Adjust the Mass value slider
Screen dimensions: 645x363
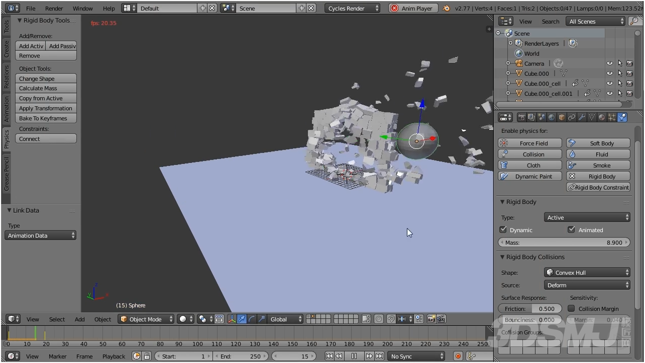564,242
